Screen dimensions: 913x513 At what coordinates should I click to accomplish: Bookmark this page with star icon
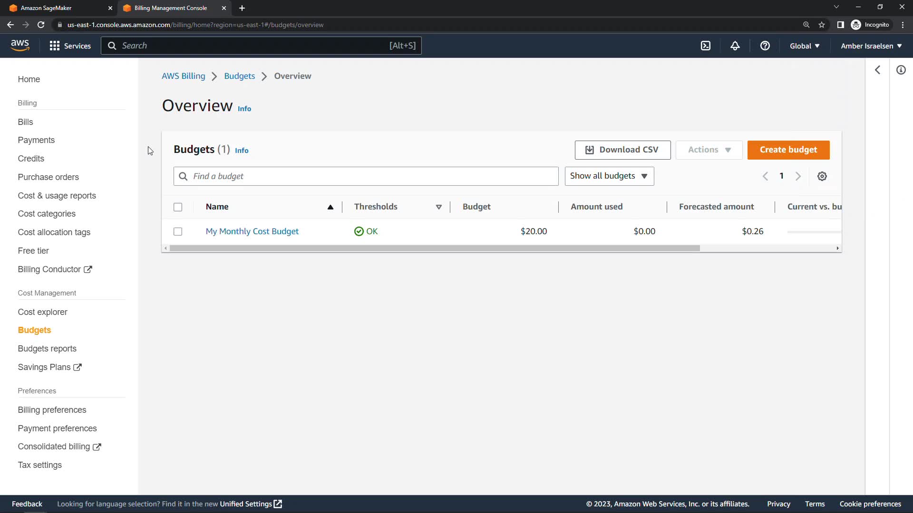pos(822,25)
